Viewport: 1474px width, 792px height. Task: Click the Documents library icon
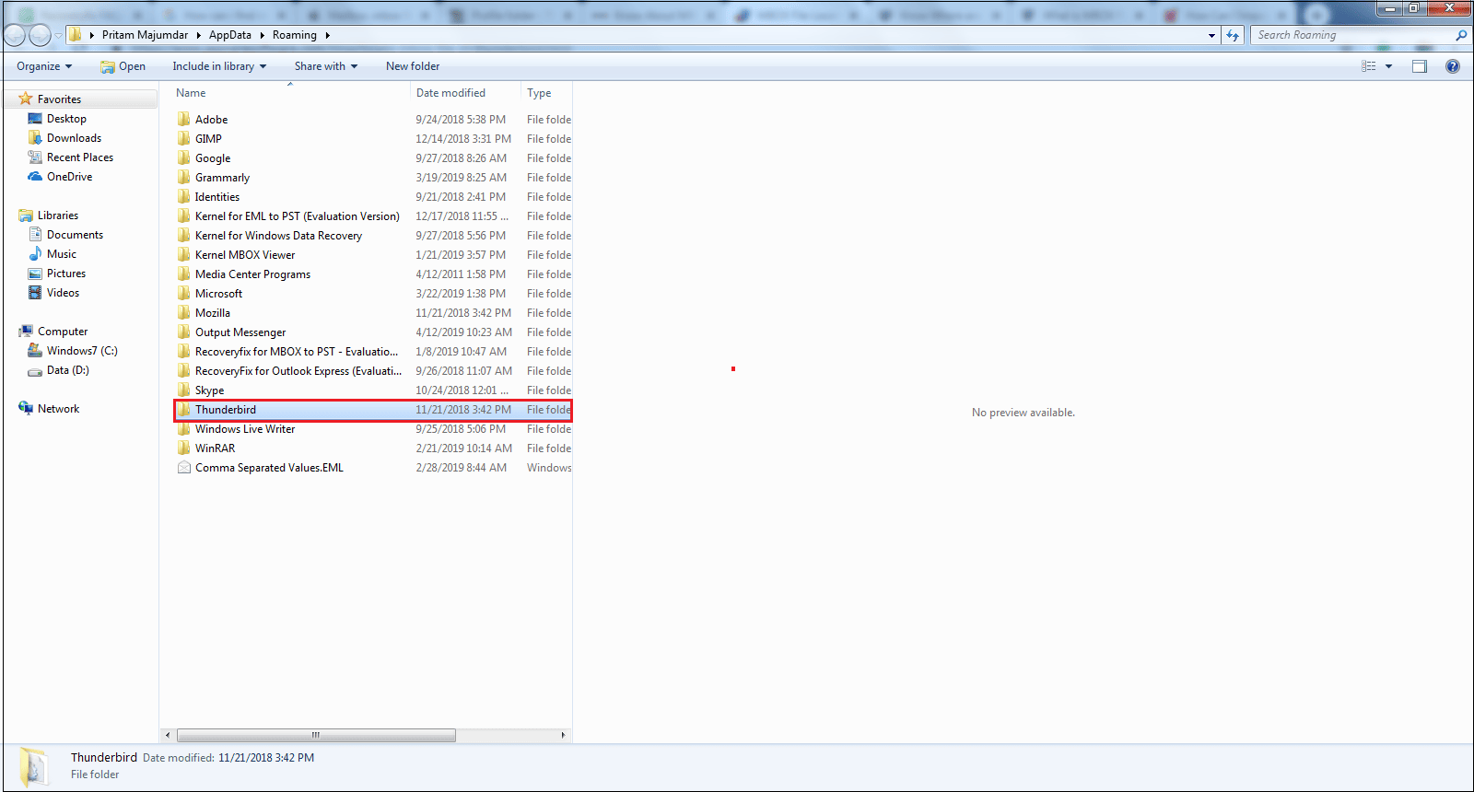tap(35, 234)
